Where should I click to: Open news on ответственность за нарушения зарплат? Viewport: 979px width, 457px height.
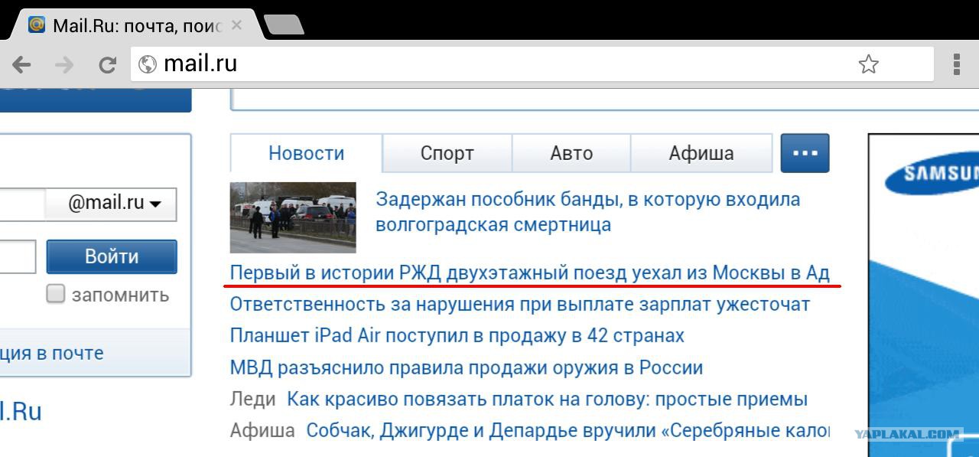pos(520,304)
